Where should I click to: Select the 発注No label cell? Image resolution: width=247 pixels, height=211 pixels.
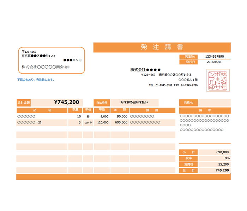(x=188, y=57)
